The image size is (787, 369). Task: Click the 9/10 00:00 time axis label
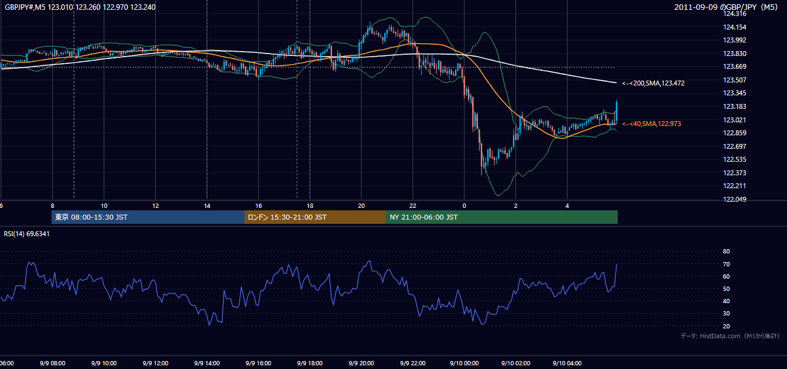464,363
